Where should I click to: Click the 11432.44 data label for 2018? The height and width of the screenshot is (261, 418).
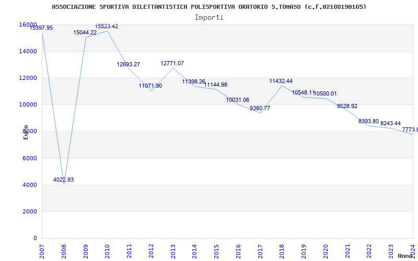tap(281, 81)
